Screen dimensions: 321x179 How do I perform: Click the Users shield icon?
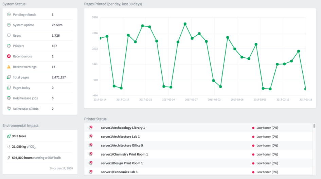point(9,35)
